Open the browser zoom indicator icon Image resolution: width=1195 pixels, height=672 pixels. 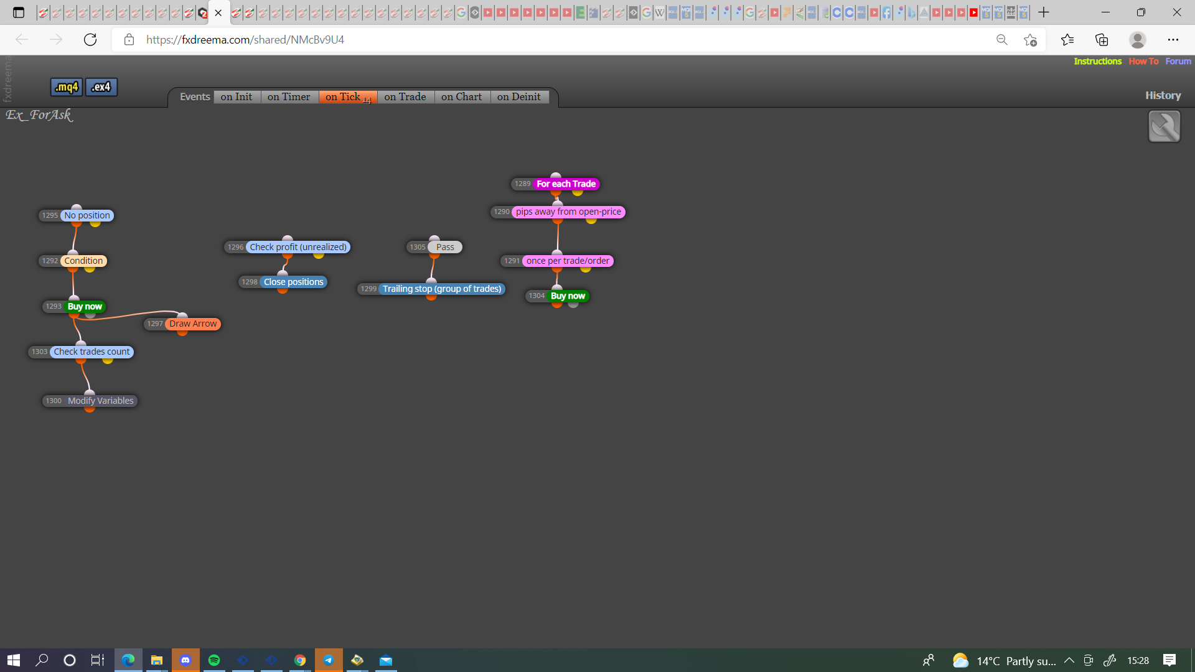(x=1001, y=40)
